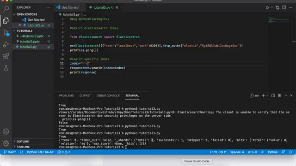This screenshot has height=166, width=296.
Task: Open the run options dropdown arrow
Action: click(272, 7)
